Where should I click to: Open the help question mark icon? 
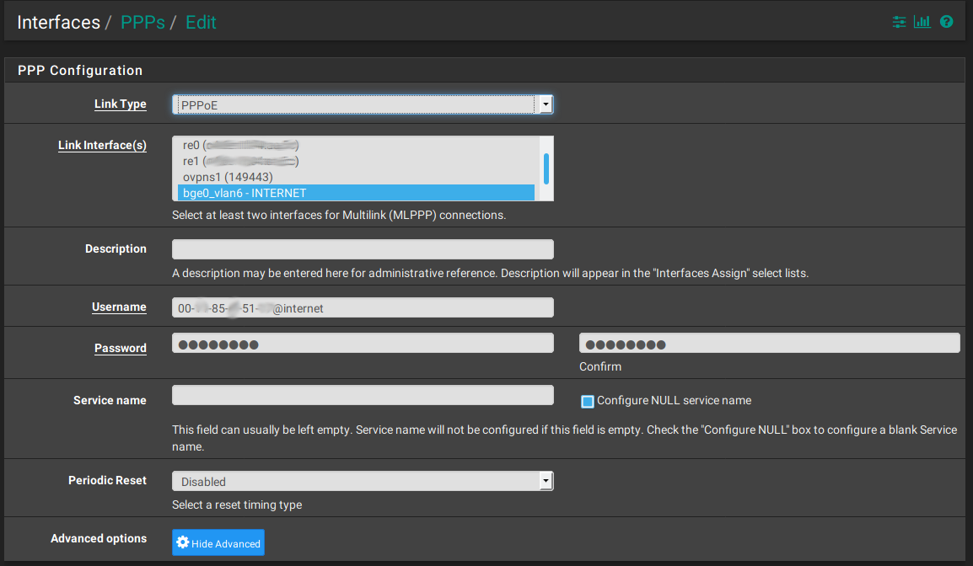coord(946,22)
